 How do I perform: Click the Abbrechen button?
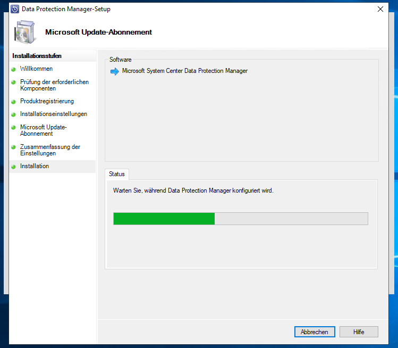tap(315, 332)
